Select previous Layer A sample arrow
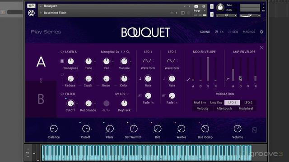This screenshot has width=289, height=162. [x=121, y=52]
